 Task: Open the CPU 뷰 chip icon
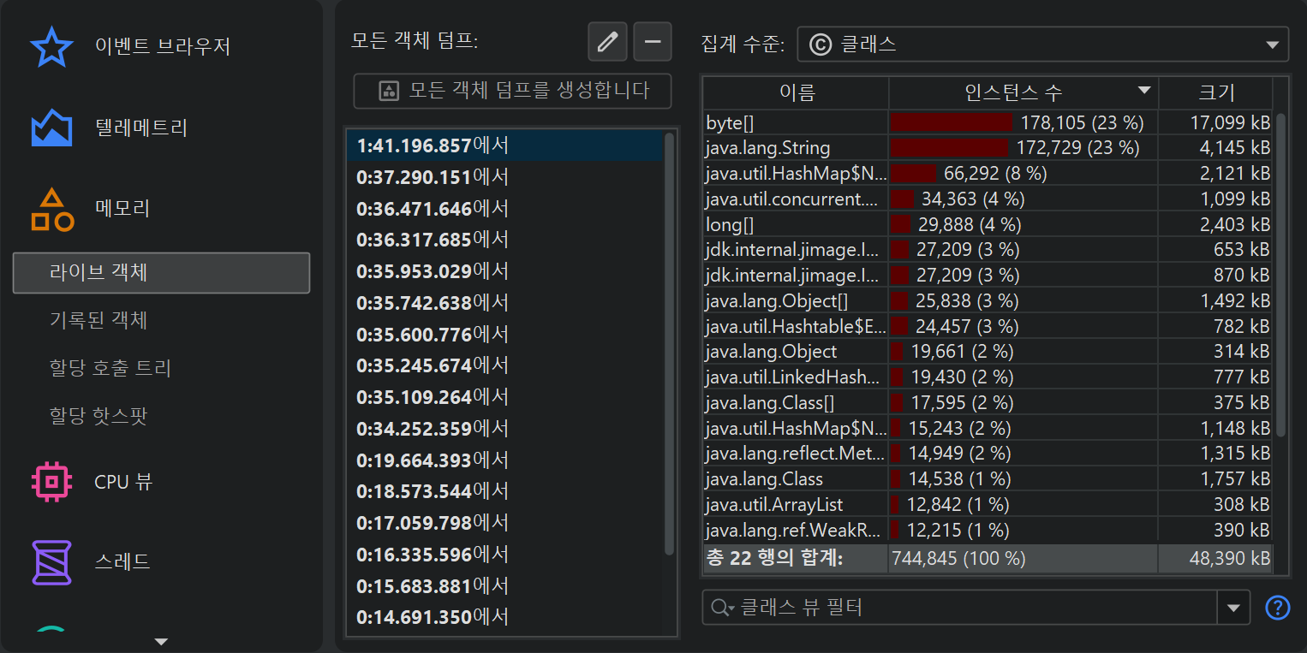(51, 482)
